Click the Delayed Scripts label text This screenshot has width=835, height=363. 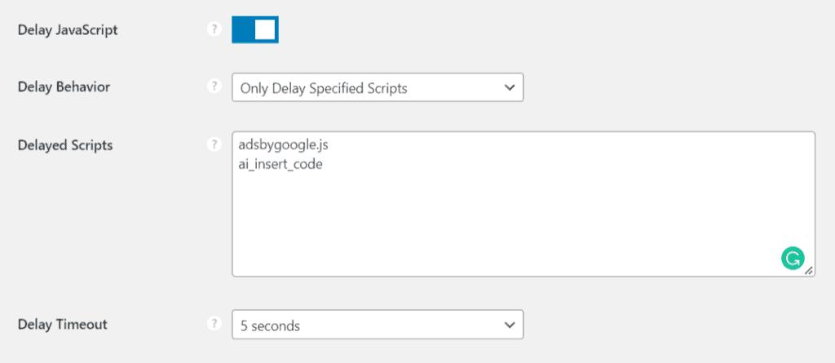pyautogui.click(x=65, y=146)
